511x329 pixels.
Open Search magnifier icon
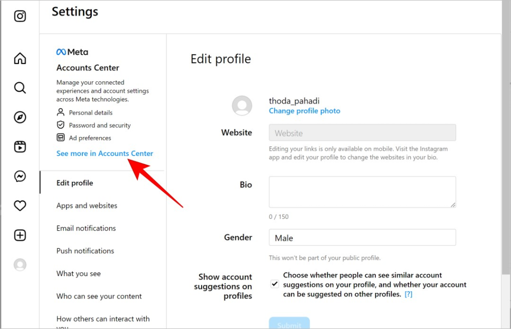(20, 88)
